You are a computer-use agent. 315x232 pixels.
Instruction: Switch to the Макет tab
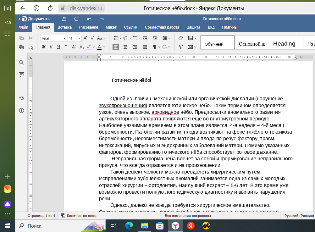[111, 27]
